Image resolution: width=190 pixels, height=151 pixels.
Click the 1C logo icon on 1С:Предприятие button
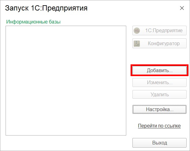click(137, 31)
